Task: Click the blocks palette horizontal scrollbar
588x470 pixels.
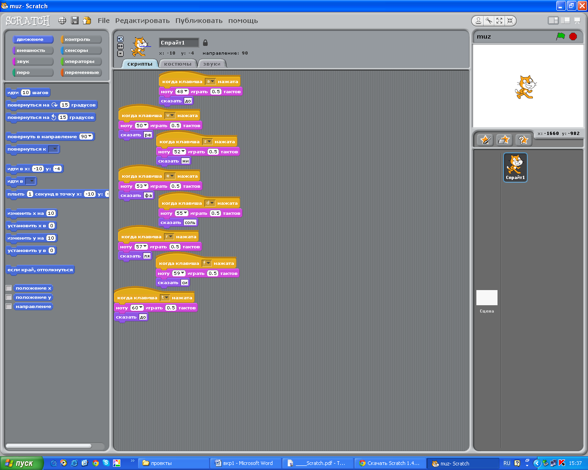Action: click(48, 446)
